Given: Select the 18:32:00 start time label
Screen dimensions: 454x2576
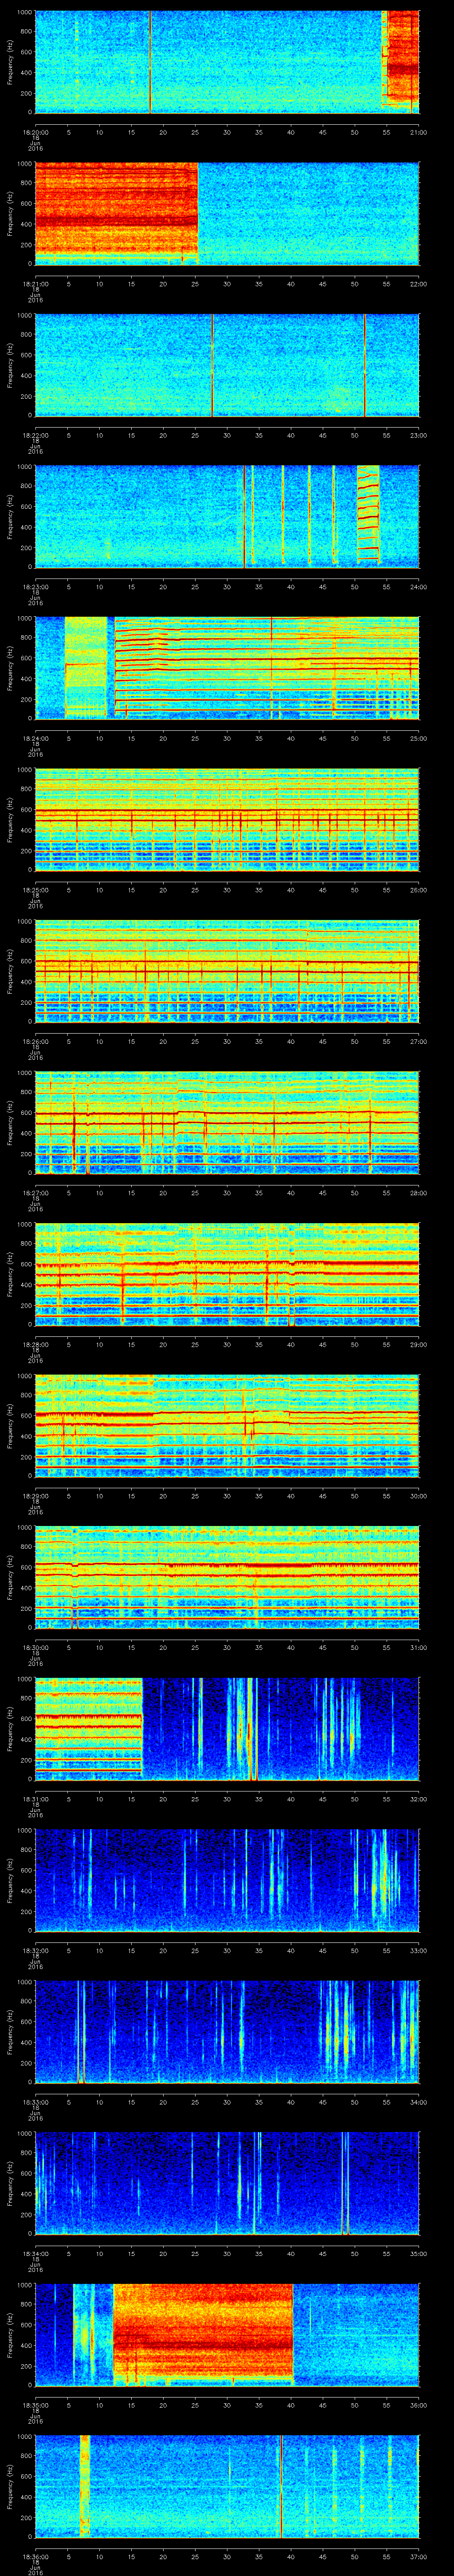Looking at the screenshot, I should click(35, 1950).
